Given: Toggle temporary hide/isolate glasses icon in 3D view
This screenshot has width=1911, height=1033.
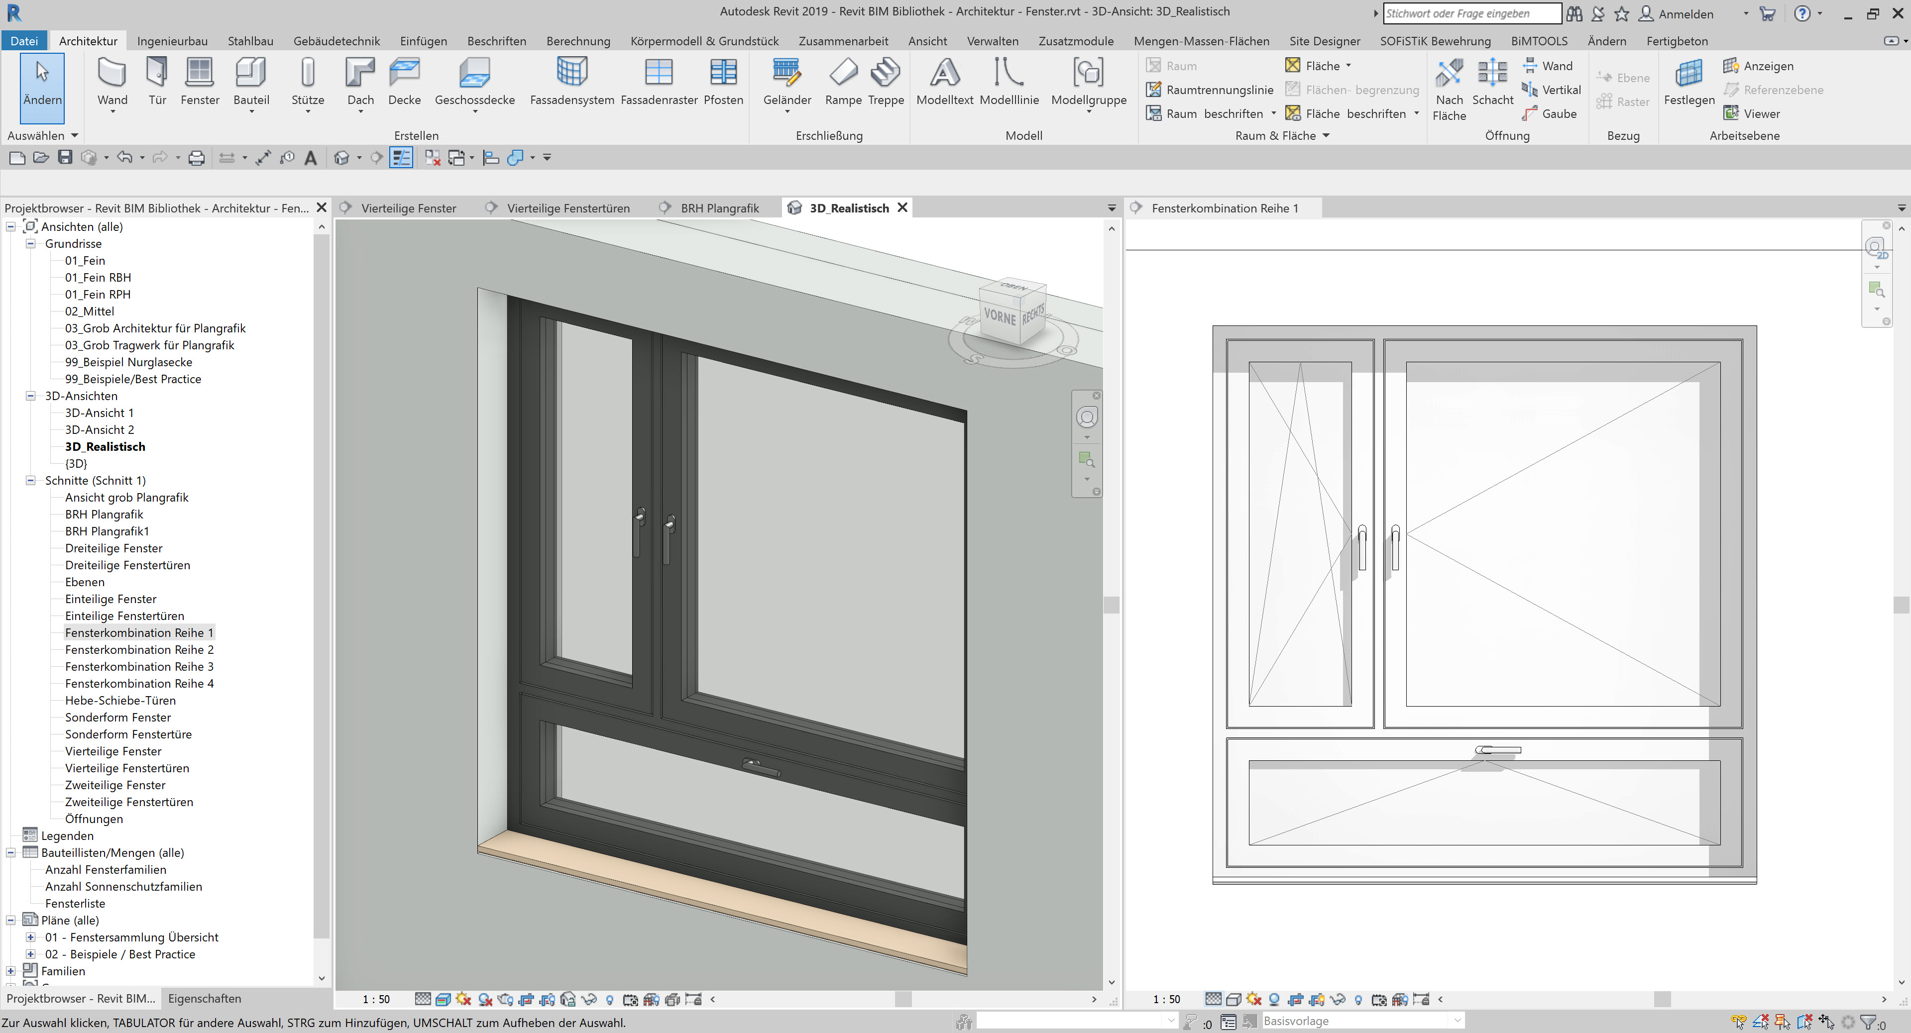Looking at the screenshot, I should tap(588, 999).
